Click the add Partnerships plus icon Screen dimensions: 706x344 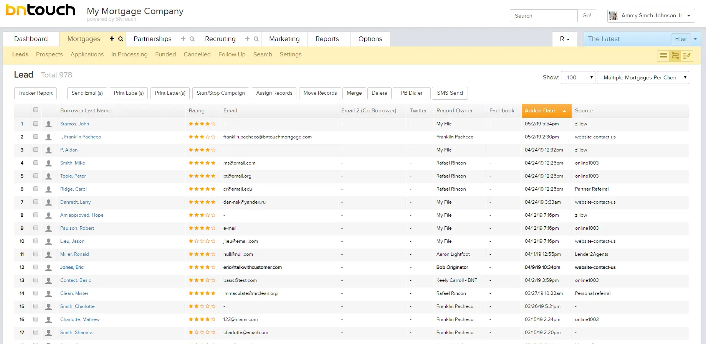point(183,39)
